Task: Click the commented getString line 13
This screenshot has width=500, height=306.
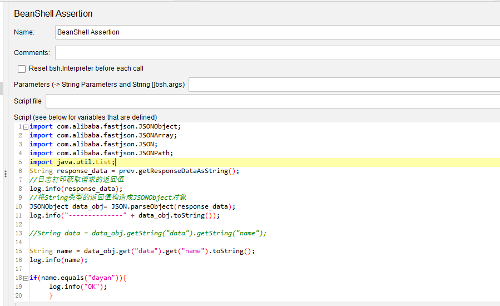Action: pos(148,233)
